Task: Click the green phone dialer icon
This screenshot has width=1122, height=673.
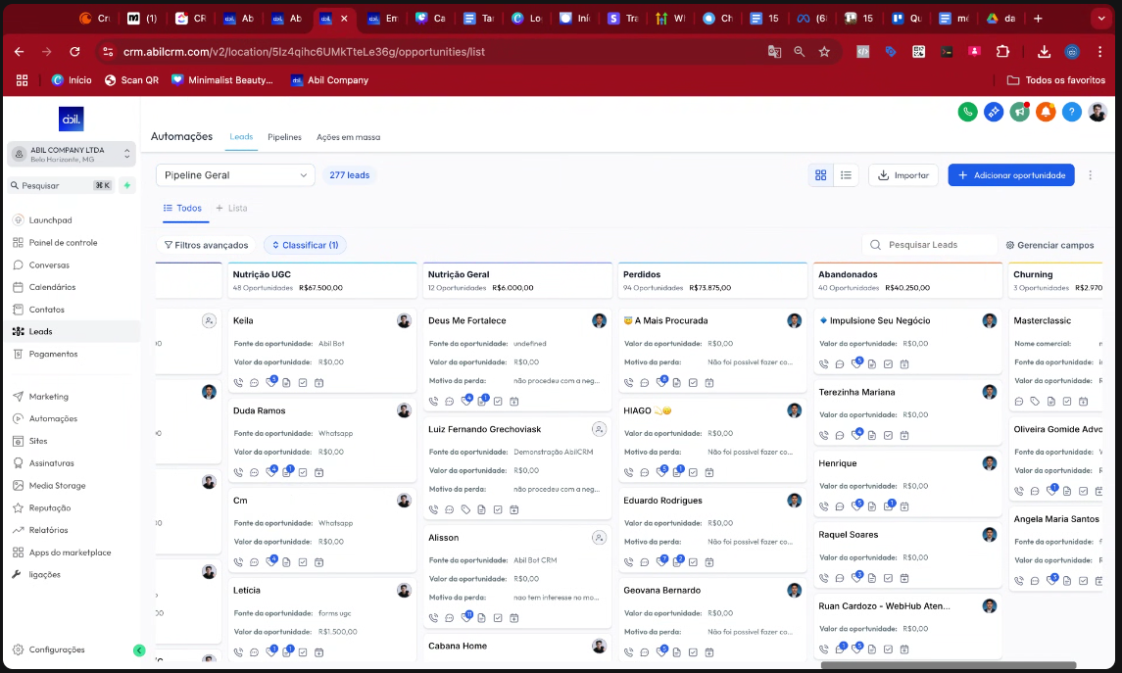Action: 967,112
